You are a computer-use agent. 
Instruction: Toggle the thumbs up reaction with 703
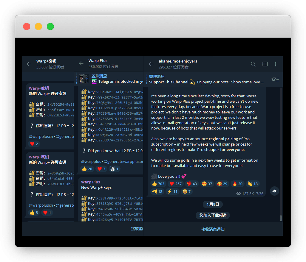click(158, 184)
